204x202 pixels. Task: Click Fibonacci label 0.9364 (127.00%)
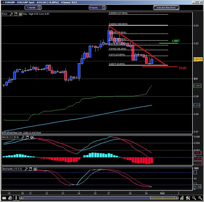pos(118,13)
